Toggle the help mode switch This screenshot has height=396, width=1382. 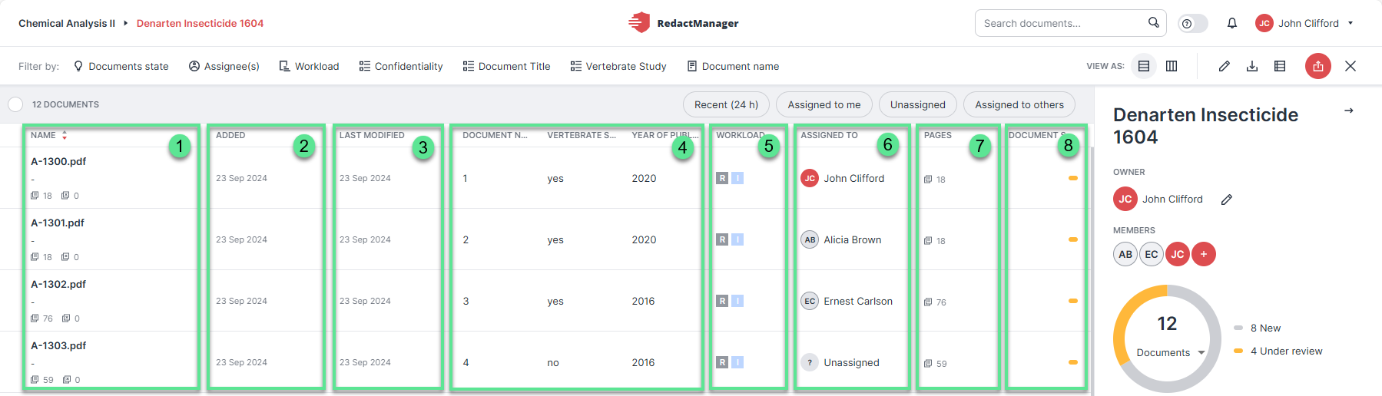[x=1193, y=24]
